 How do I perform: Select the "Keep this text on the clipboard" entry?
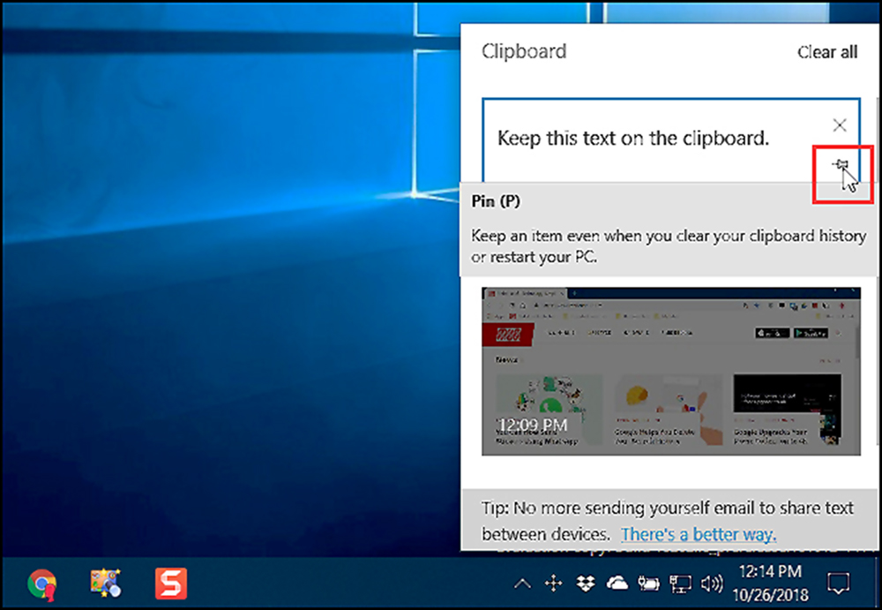(633, 139)
